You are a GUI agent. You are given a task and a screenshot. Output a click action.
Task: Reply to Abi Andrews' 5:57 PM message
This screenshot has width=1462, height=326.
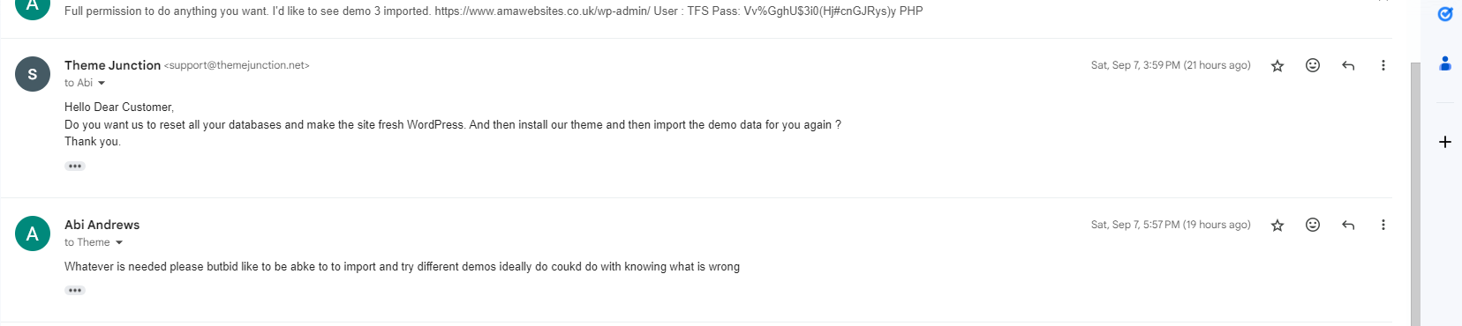[1348, 226]
